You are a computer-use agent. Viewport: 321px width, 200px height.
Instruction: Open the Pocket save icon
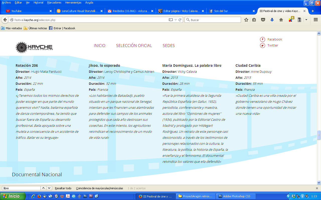tap(263, 20)
